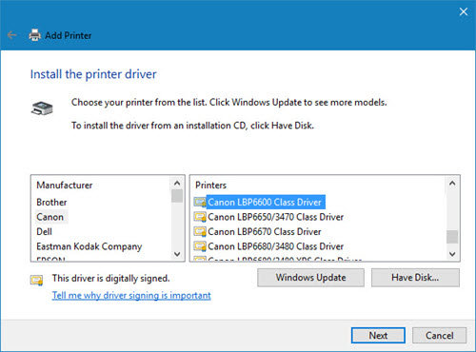The width and height of the screenshot is (476, 352).
Task: Select Brother in the Manufacturer list
Action: tap(51, 202)
